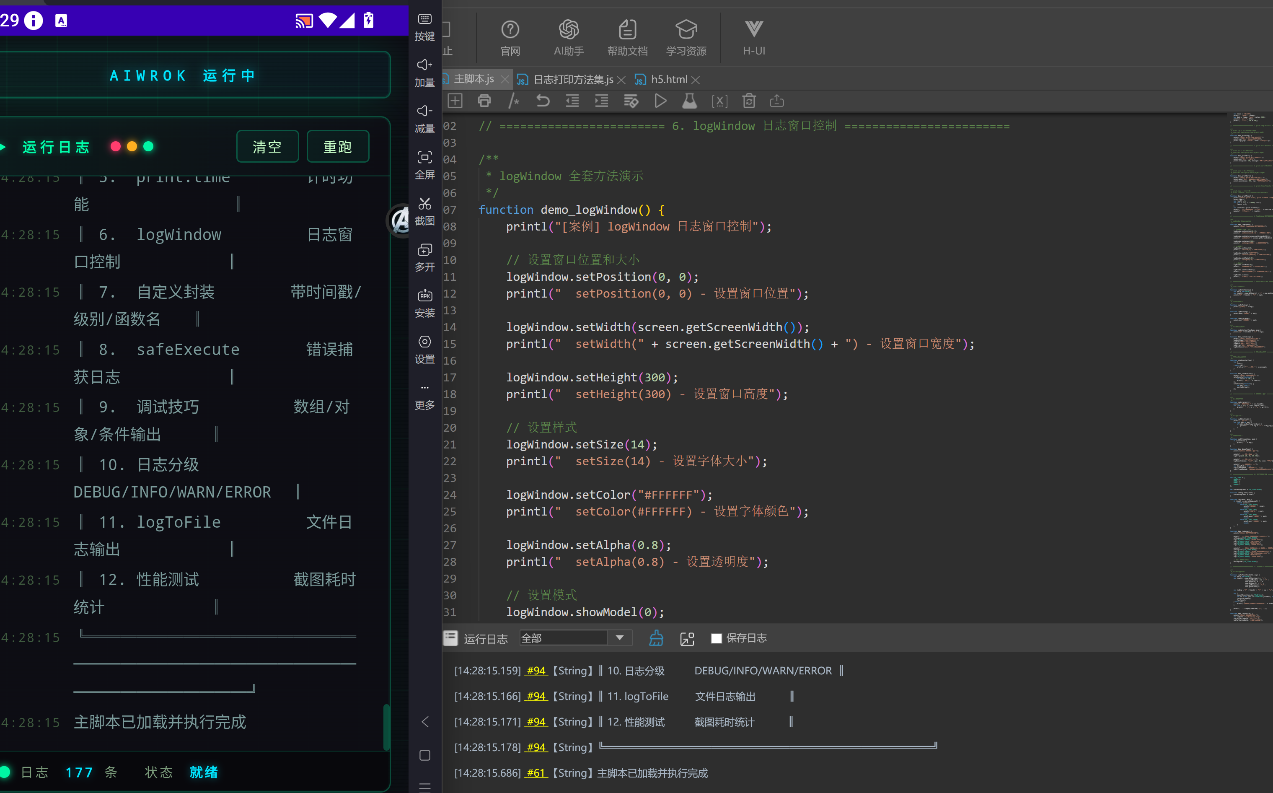Open 帮助文档 help documentation

click(x=627, y=38)
